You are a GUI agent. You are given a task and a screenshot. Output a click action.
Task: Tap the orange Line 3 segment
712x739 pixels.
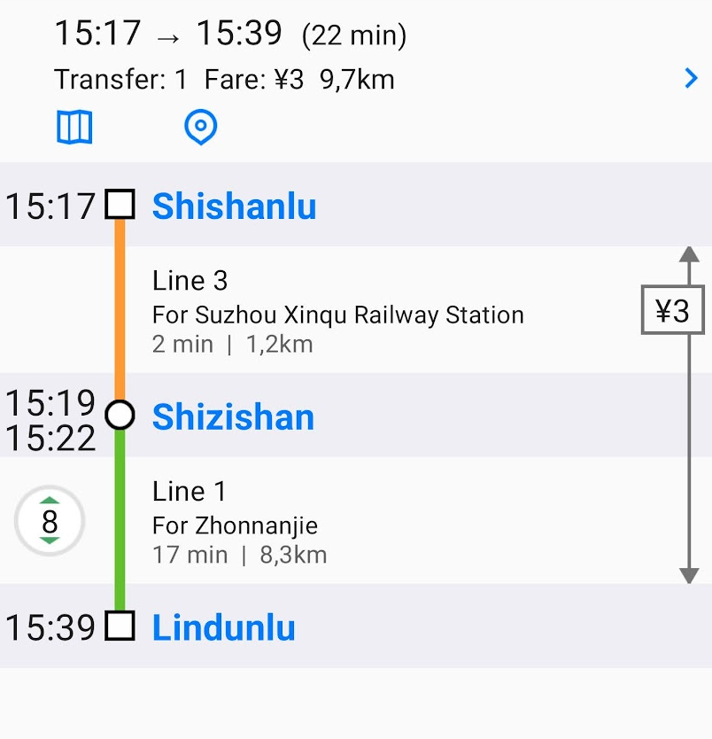click(x=120, y=309)
